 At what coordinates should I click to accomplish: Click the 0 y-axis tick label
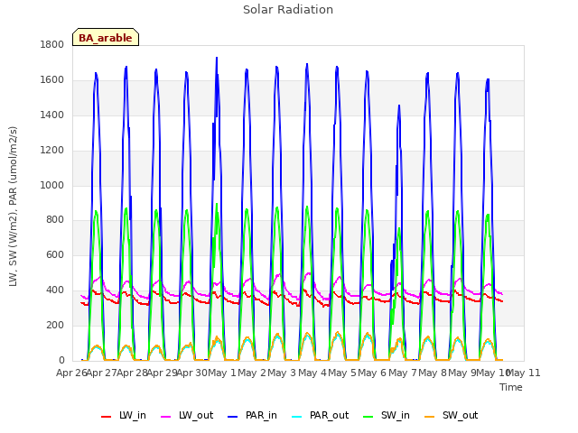[61, 360]
